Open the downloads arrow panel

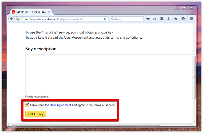pos(169,19)
